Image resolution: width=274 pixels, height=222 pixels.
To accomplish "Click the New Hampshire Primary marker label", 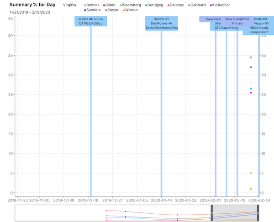I will (x=237, y=21).
